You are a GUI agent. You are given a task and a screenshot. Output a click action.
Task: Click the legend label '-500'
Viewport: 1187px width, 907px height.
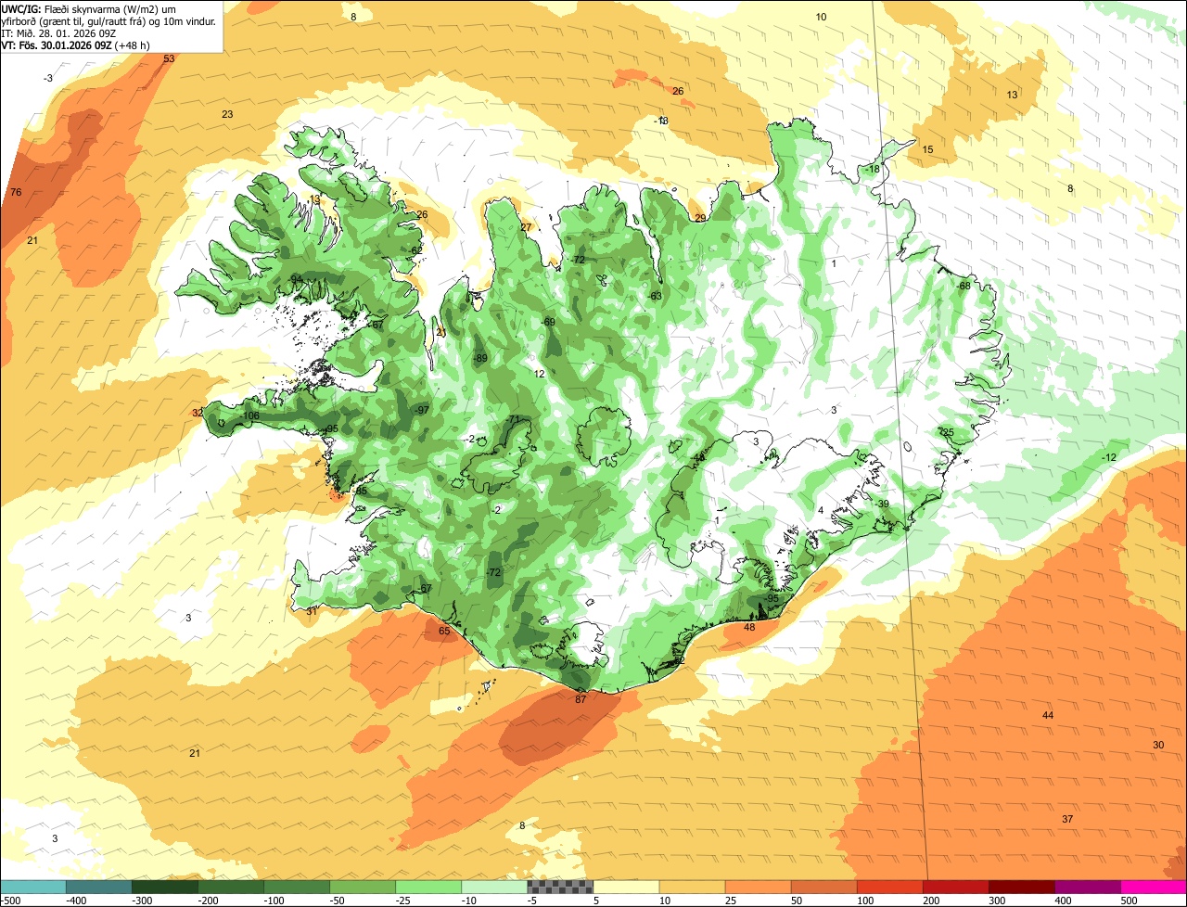[x=12, y=901]
